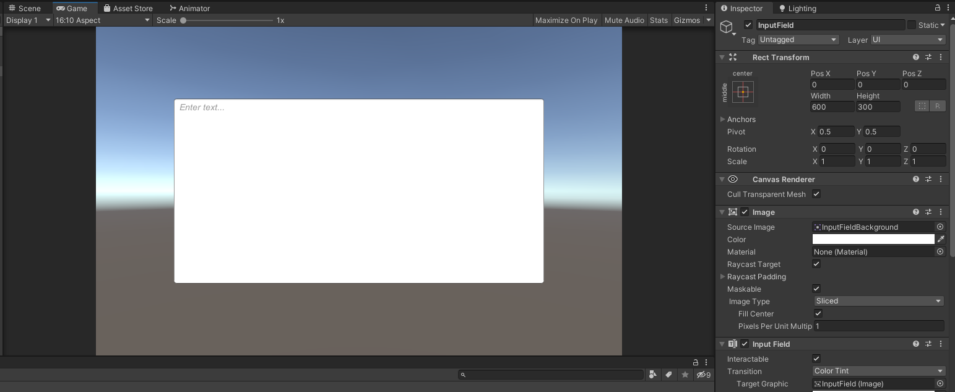The image size is (955, 392).
Task: Open the Rect Transform anchor presets selector
Action: point(742,92)
